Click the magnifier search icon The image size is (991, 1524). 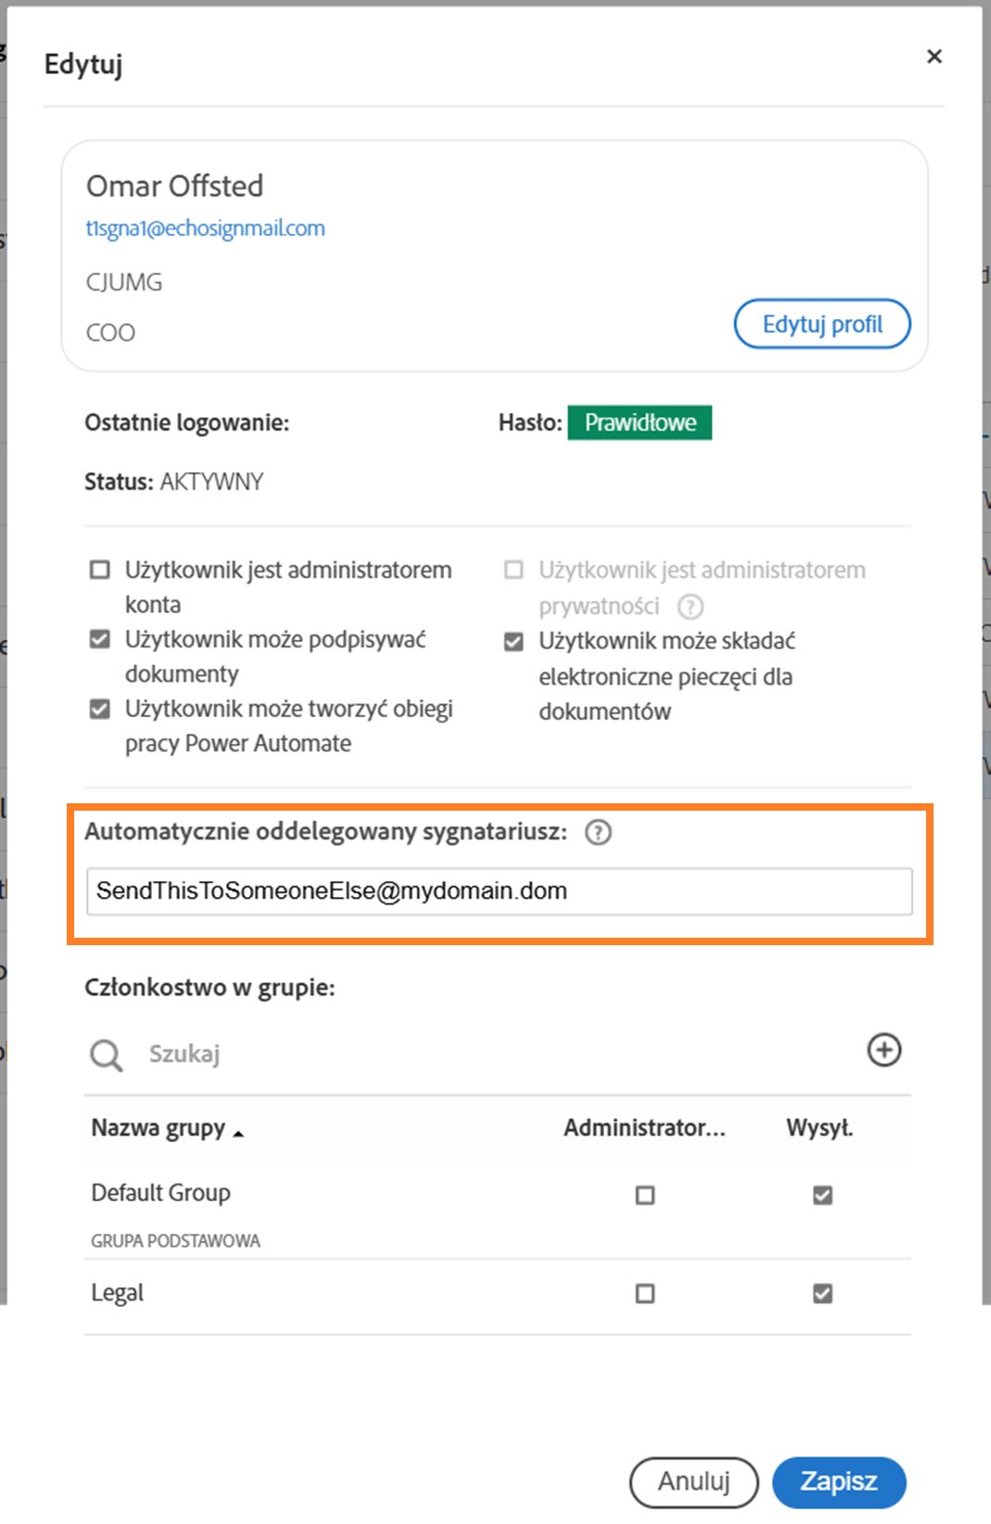point(106,1055)
